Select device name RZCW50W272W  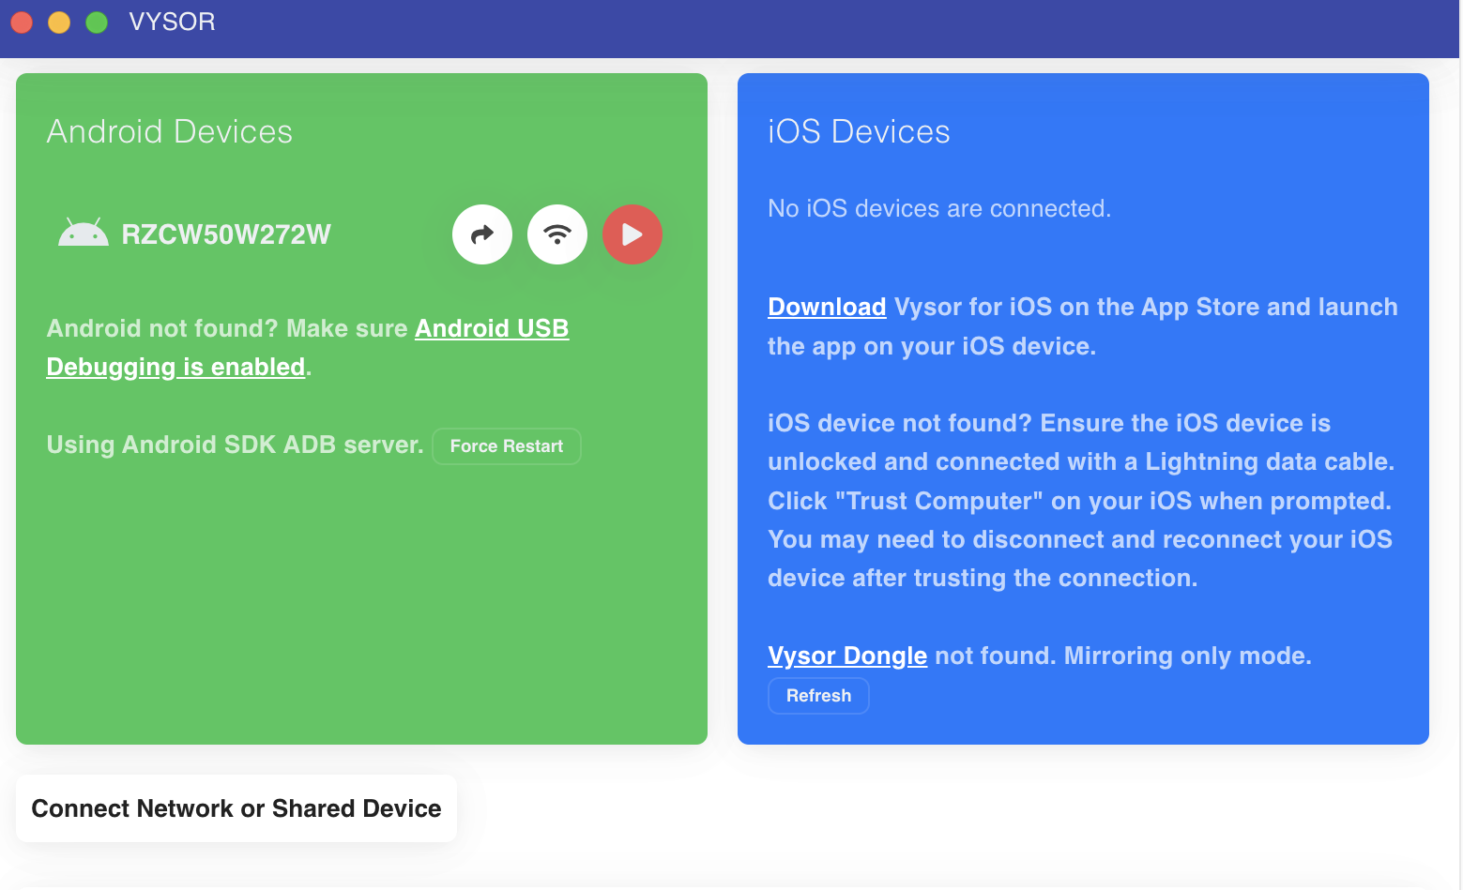226,234
